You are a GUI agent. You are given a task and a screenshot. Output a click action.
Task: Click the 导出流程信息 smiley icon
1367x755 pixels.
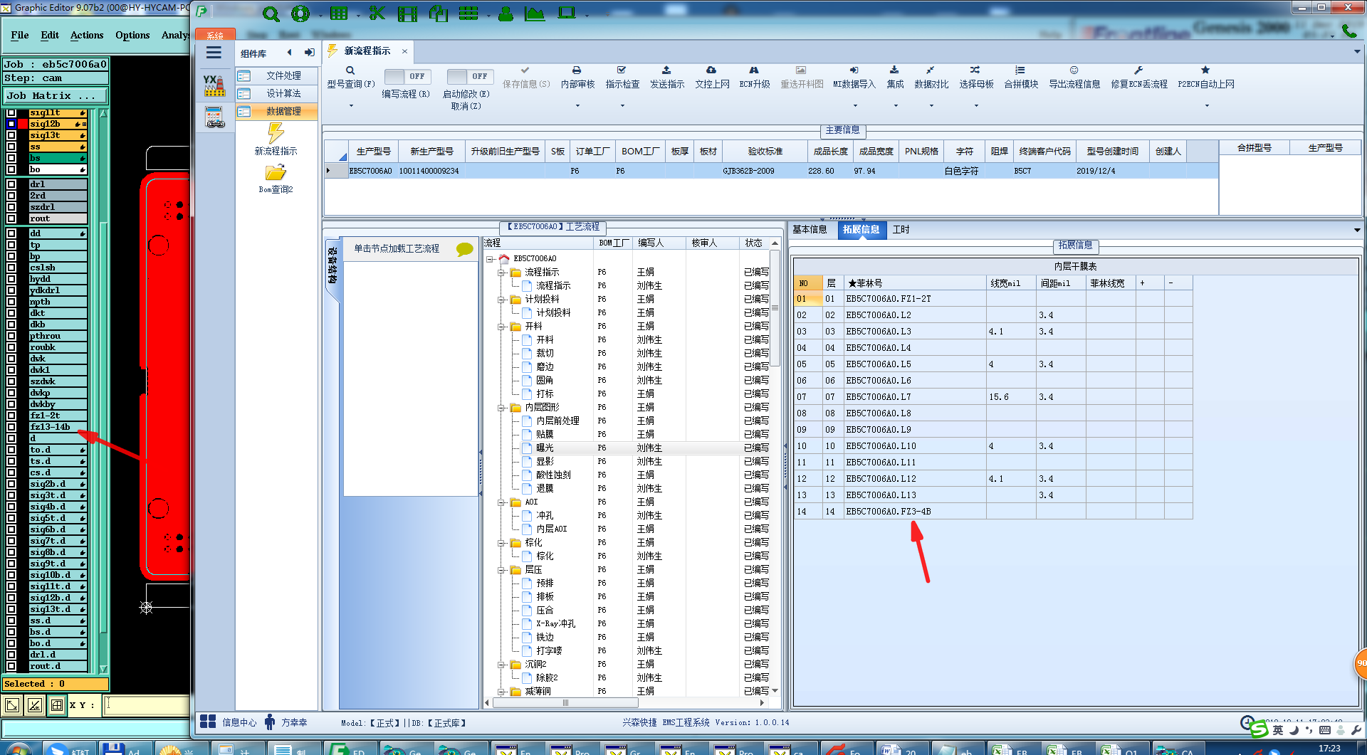1074,70
